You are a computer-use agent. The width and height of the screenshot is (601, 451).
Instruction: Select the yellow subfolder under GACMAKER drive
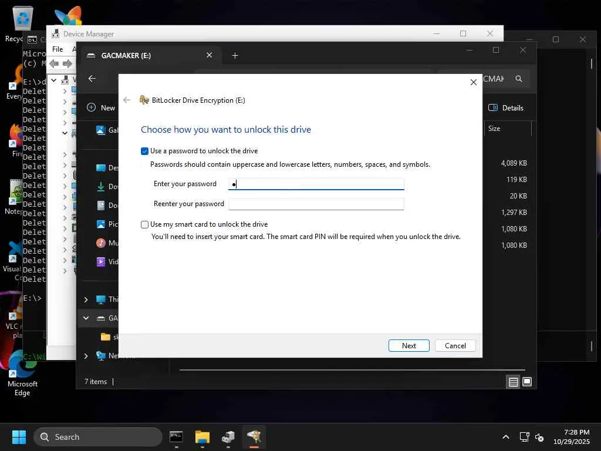pos(109,336)
